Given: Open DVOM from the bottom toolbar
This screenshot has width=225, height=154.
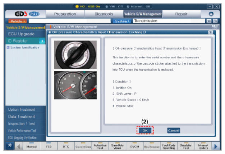Looking at the screenshot, I should pyautogui.click(x=134, y=146).
